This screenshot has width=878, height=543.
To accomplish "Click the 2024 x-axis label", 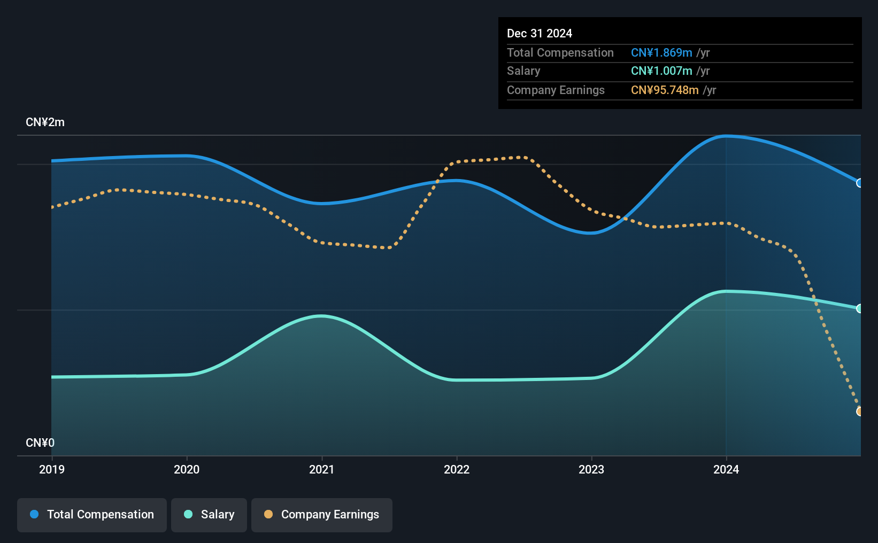I will (x=726, y=469).
